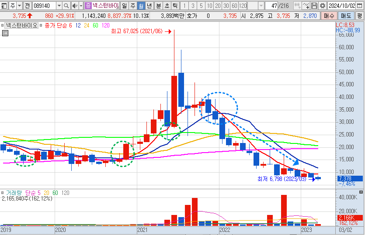365x235 pixels.
Task: Expand the custom interval dropdown arrow
Action: [261, 6]
